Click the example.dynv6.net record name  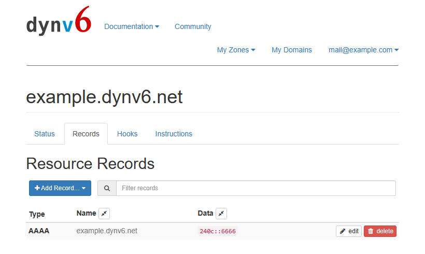click(x=107, y=231)
